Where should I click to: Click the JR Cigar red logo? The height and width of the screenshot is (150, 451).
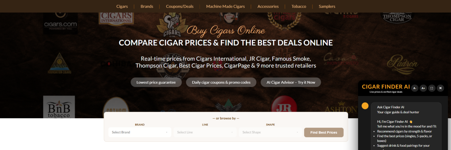(x=284, y=107)
